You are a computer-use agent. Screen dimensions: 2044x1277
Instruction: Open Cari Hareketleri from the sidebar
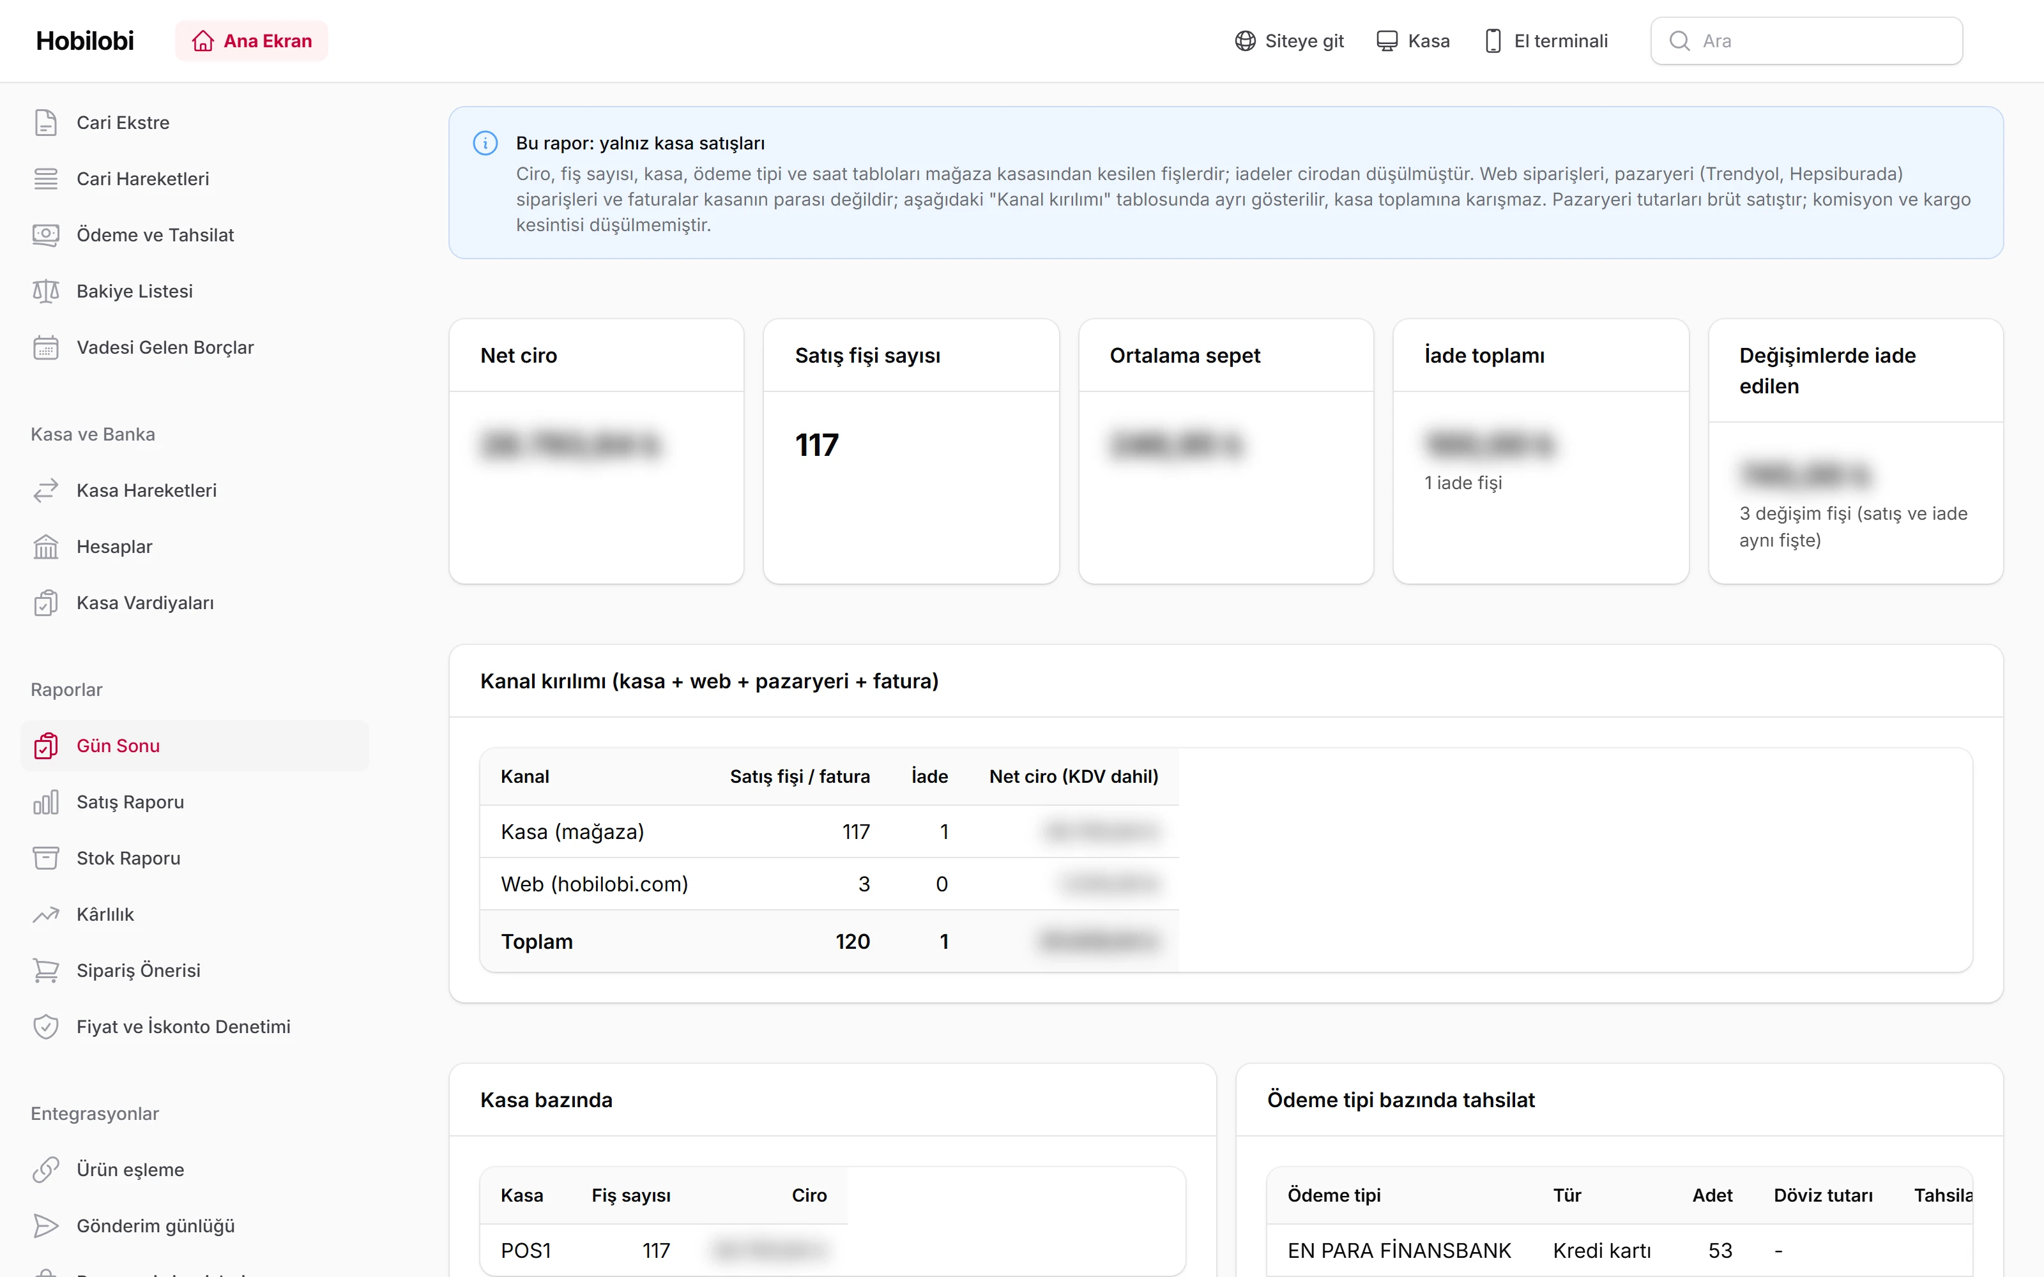click(195, 179)
